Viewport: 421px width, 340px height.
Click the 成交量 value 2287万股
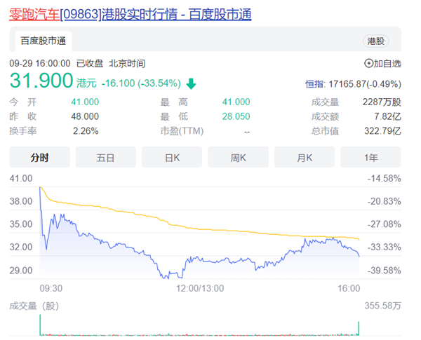click(382, 102)
